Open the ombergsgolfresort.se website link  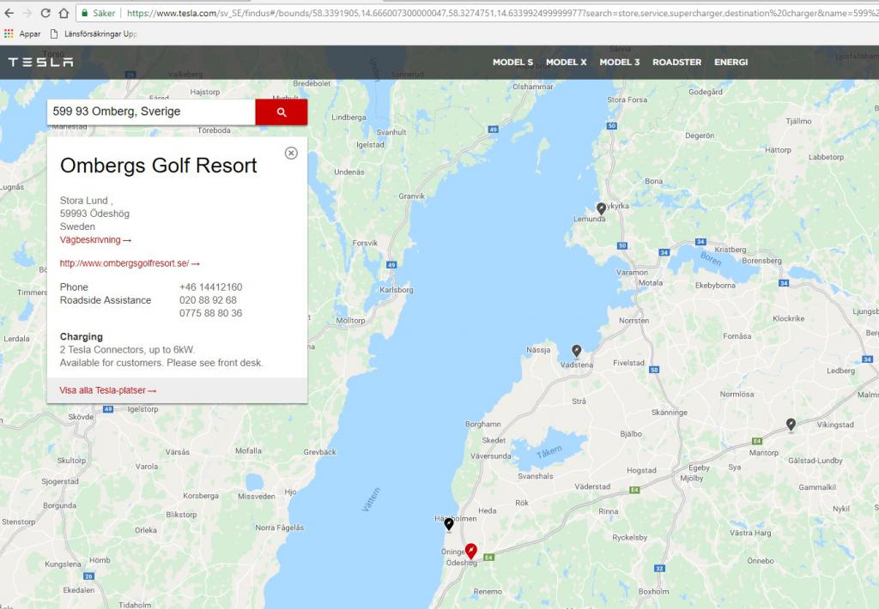click(x=130, y=263)
